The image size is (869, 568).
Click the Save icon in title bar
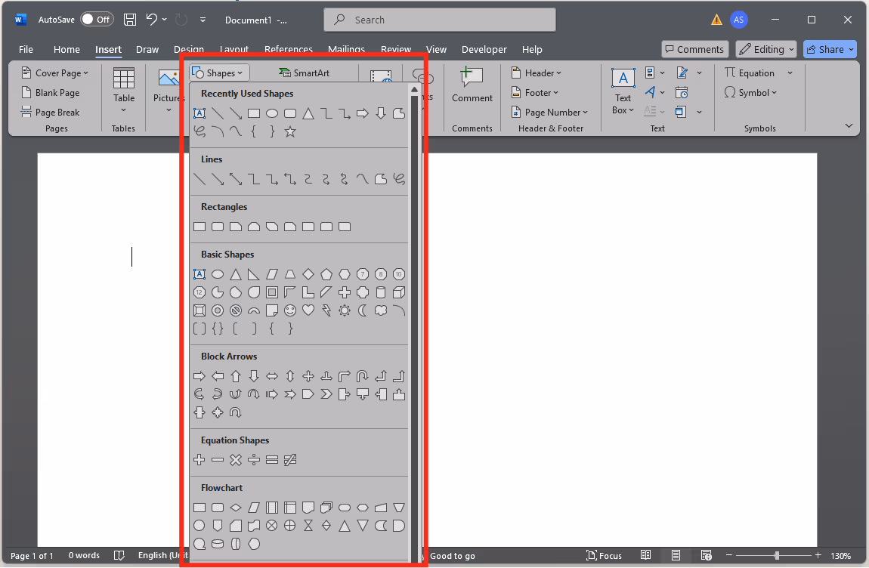(x=130, y=20)
